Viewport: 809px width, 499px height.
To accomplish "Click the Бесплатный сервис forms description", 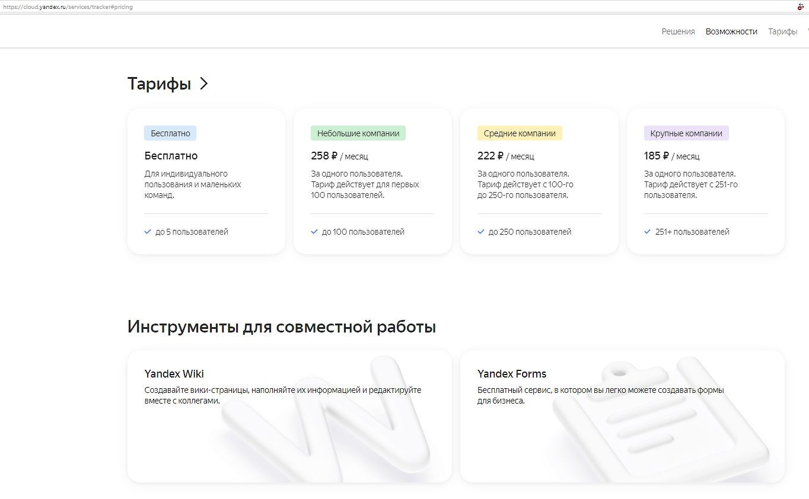I will pos(601,395).
